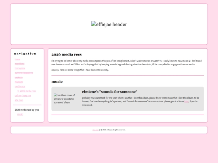The height and width of the screenshot is (163, 218).
Task: Click the 2026 media recs page heading
Action: point(67,54)
